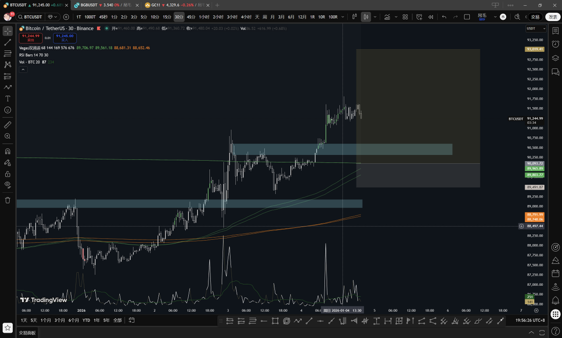Click the Vegas双通道 indicator label
Viewport: 562px width, 338px height.
pos(30,48)
